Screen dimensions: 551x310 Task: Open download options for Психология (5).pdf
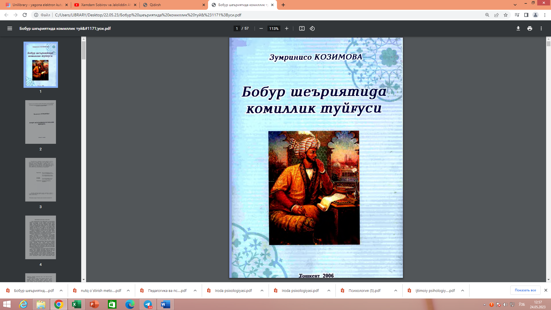(x=395, y=290)
